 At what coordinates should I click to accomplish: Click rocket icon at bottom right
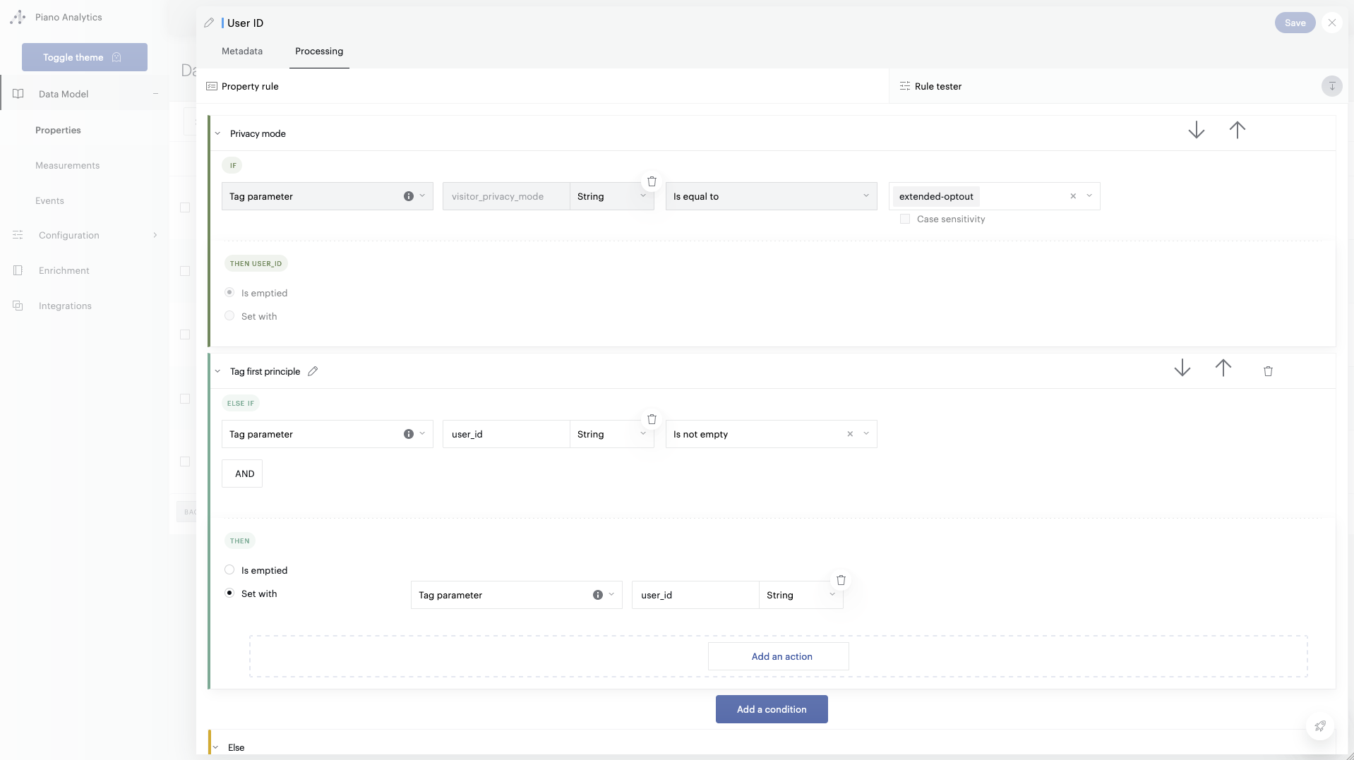(x=1319, y=726)
